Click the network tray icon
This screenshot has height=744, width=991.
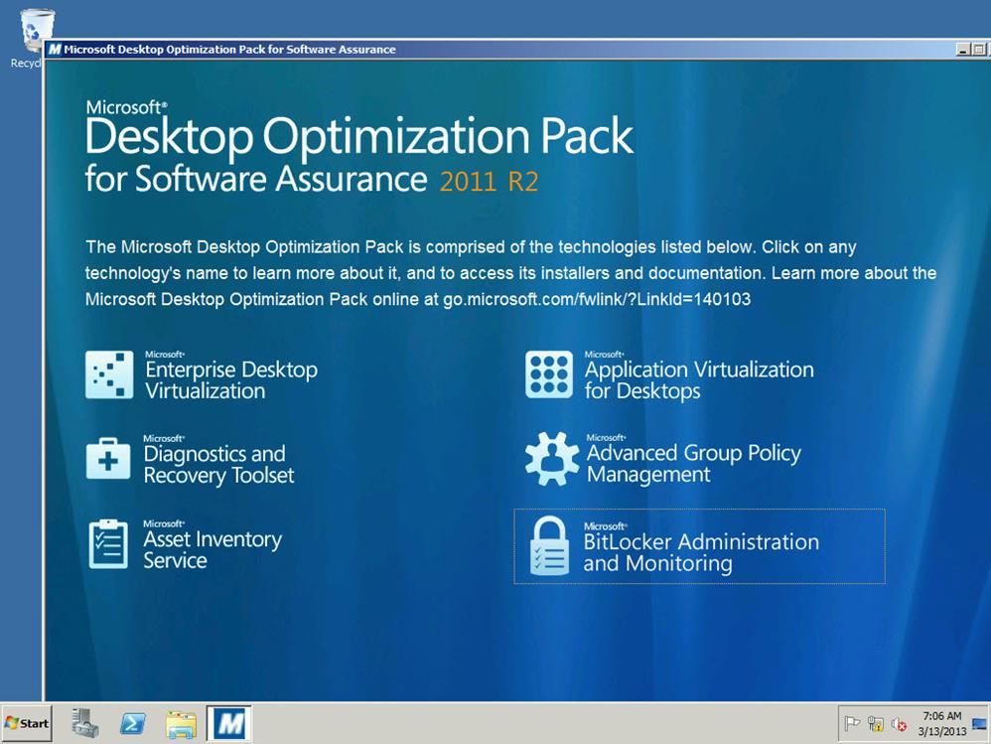(x=876, y=723)
